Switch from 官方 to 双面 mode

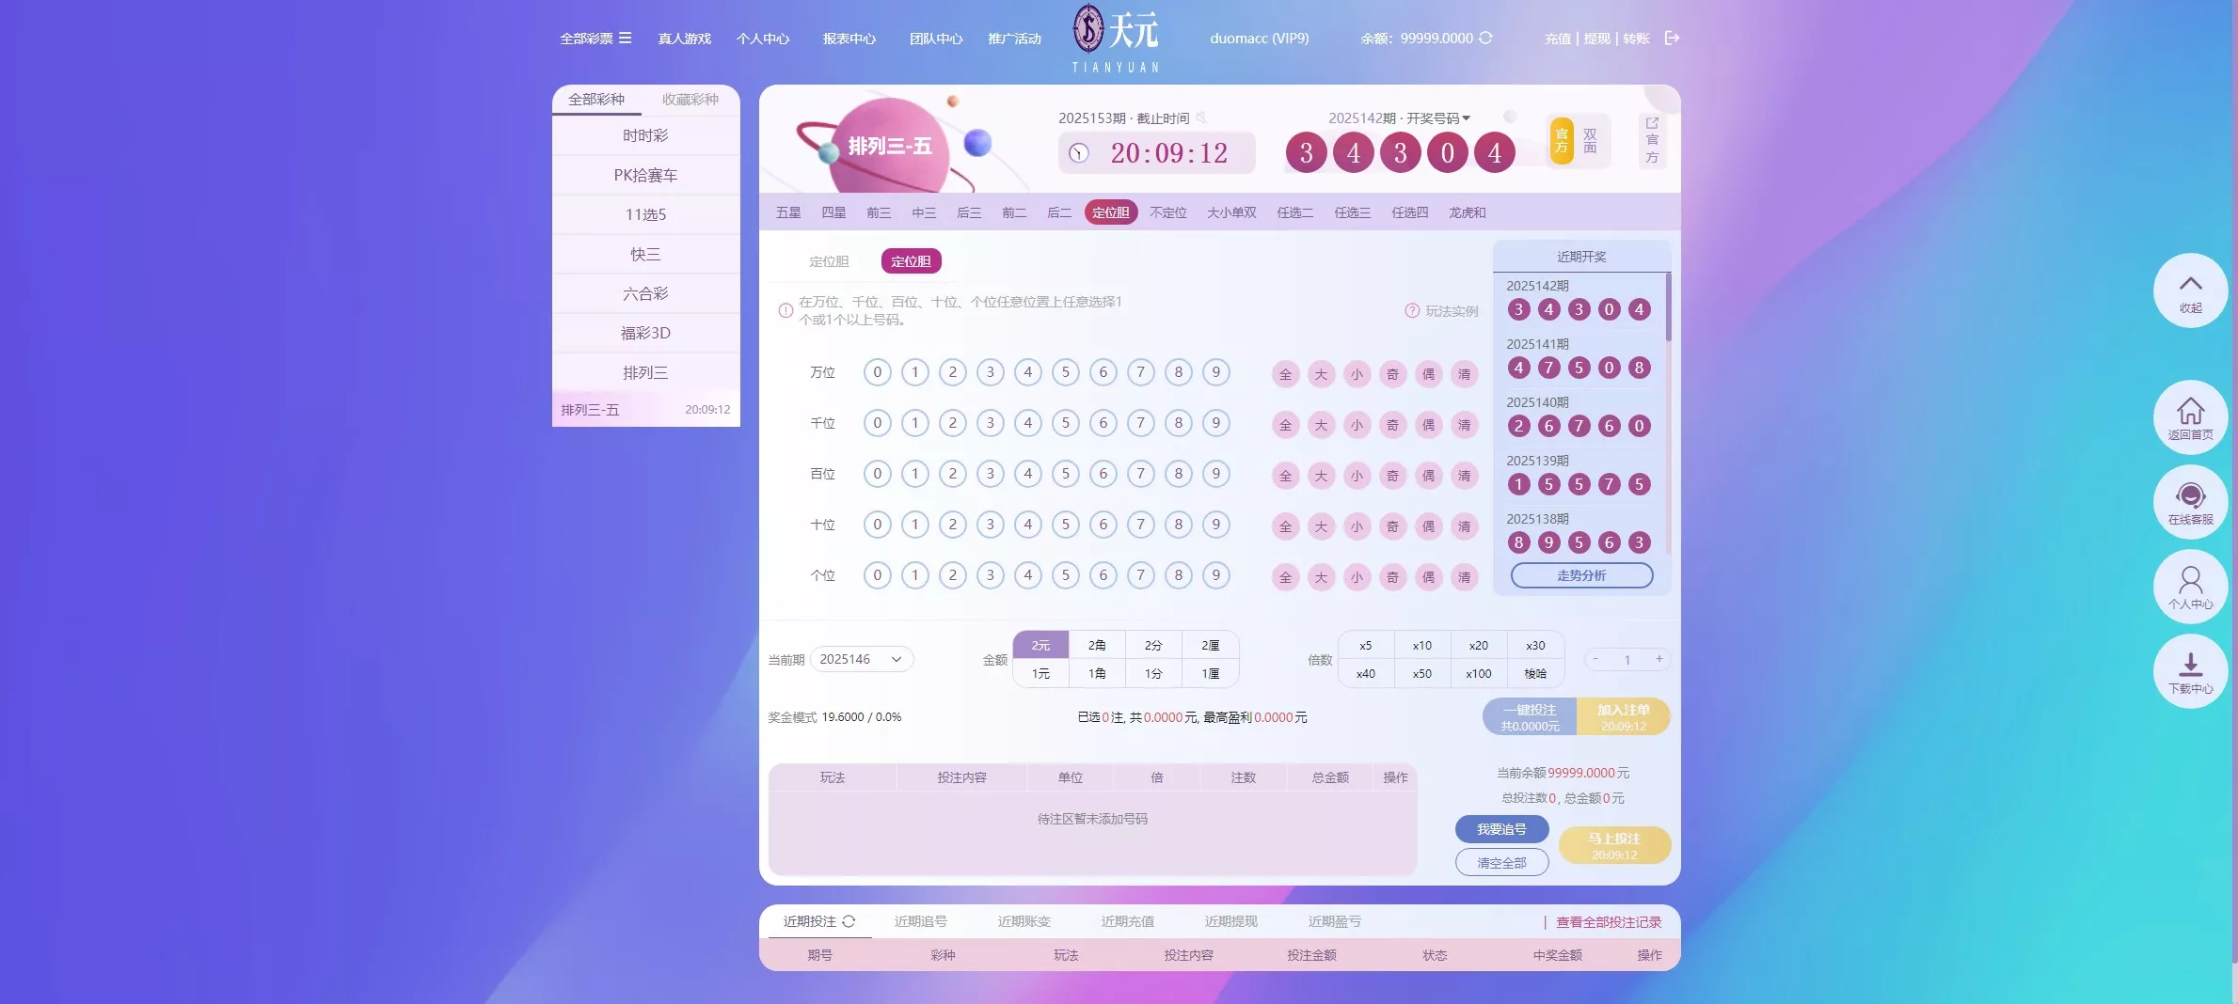[x=1590, y=139]
